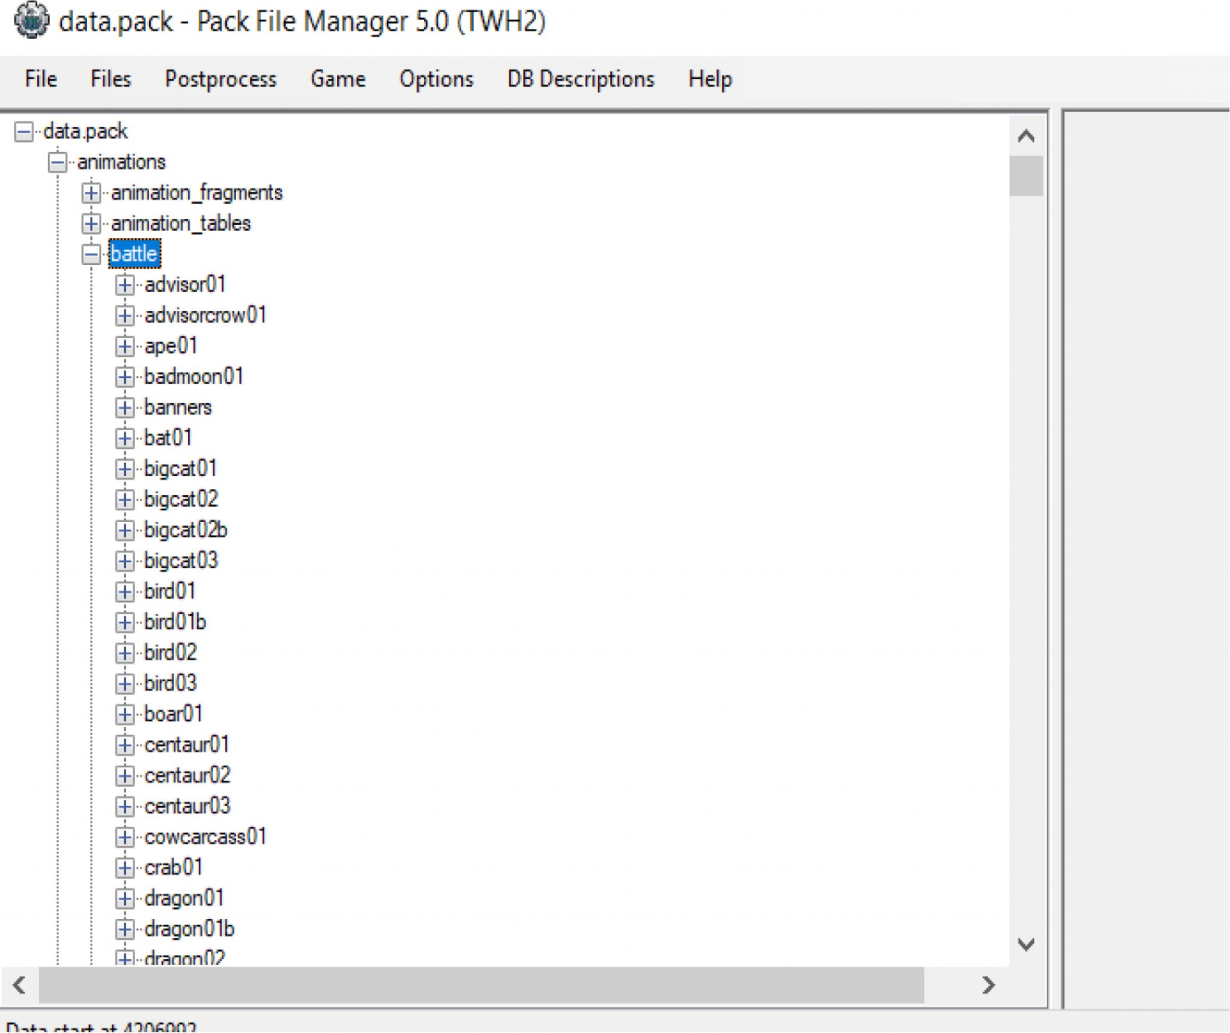Expand the animation_fragments folder
Image resolution: width=1230 pixels, height=1033 pixels.
(x=91, y=193)
